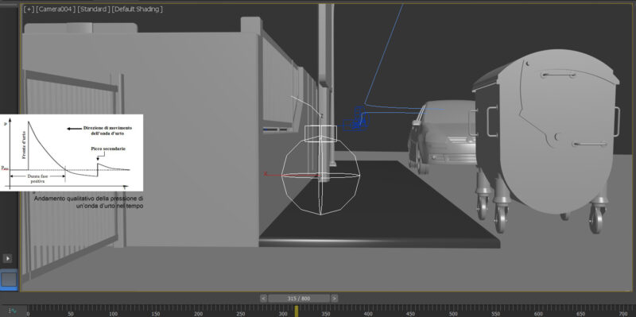This screenshot has height=317, width=636.
Task: Click the 315 / 800 time slider handle
Action: 299,299
